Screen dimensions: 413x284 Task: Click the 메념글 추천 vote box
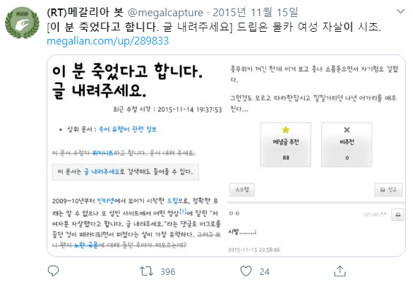click(x=286, y=145)
